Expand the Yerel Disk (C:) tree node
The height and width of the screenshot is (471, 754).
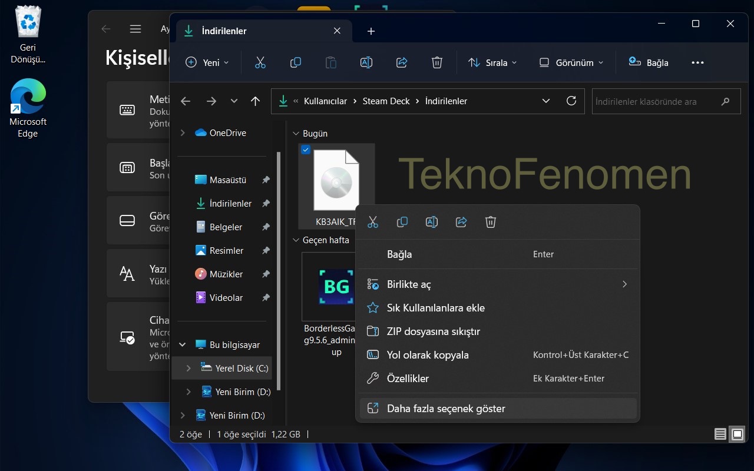(x=188, y=369)
